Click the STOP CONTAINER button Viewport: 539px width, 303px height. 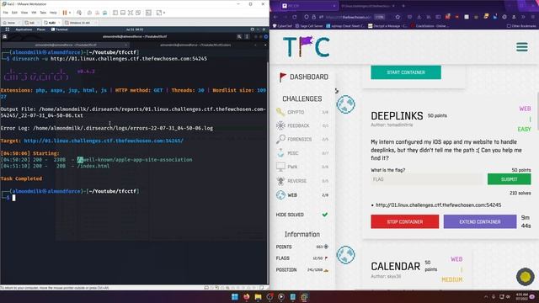click(x=404, y=221)
